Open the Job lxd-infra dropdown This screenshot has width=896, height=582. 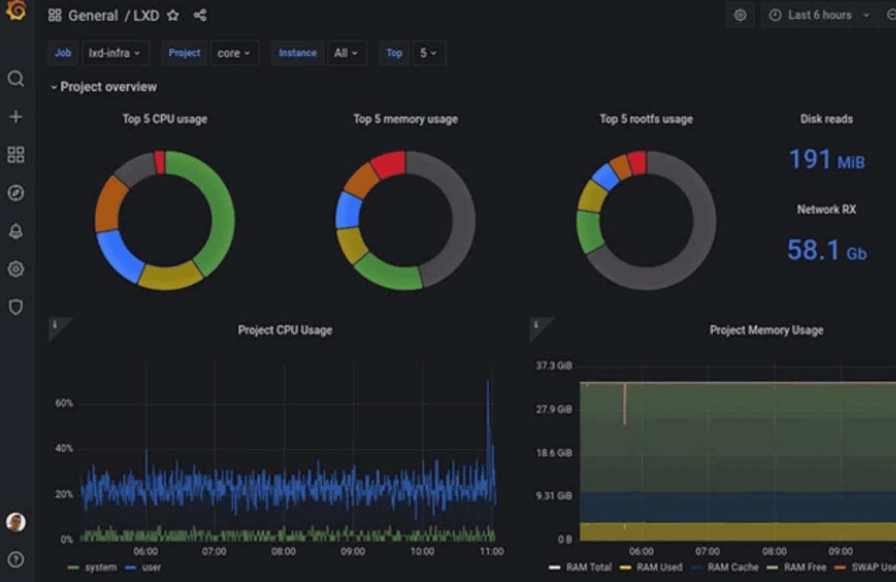[116, 54]
